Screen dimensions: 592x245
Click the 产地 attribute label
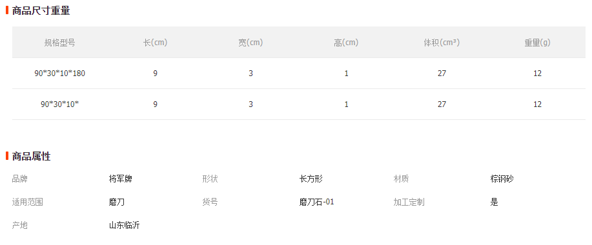click(x=19, y=226)
